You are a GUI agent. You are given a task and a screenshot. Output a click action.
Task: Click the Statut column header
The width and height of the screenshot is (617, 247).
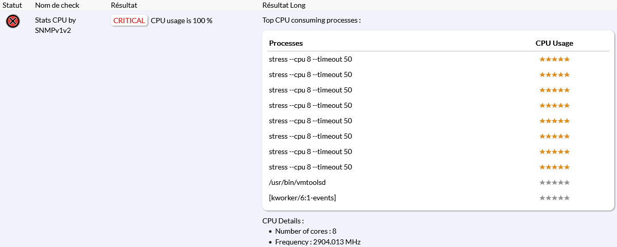click(x=12, y=5)
